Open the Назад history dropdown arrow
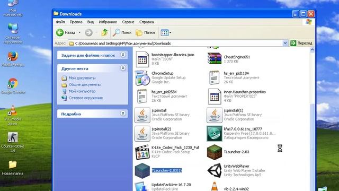 tap(79, 32)
